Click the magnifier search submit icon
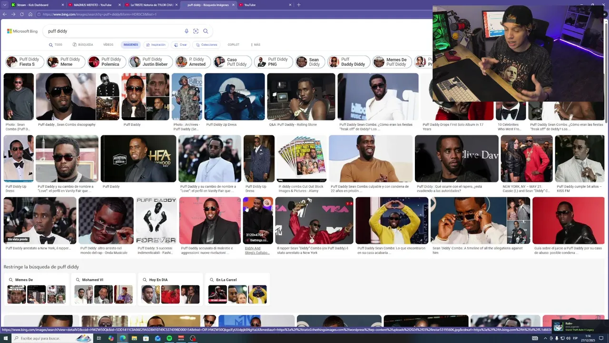609x343 pixels. pyautogui.click(x=206, y=31)
